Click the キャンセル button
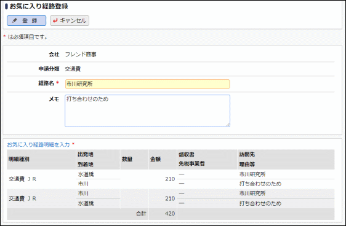The width and height of the screenshot is (346, 226). pos(70,20)
